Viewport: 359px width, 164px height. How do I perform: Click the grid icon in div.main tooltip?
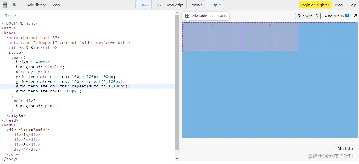[187, 16]
